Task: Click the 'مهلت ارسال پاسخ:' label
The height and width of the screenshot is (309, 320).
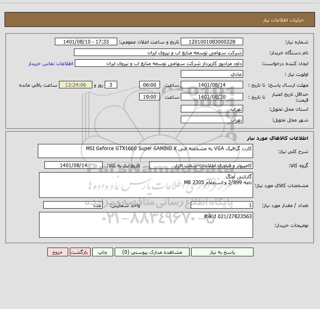Action: click(288, 85)
